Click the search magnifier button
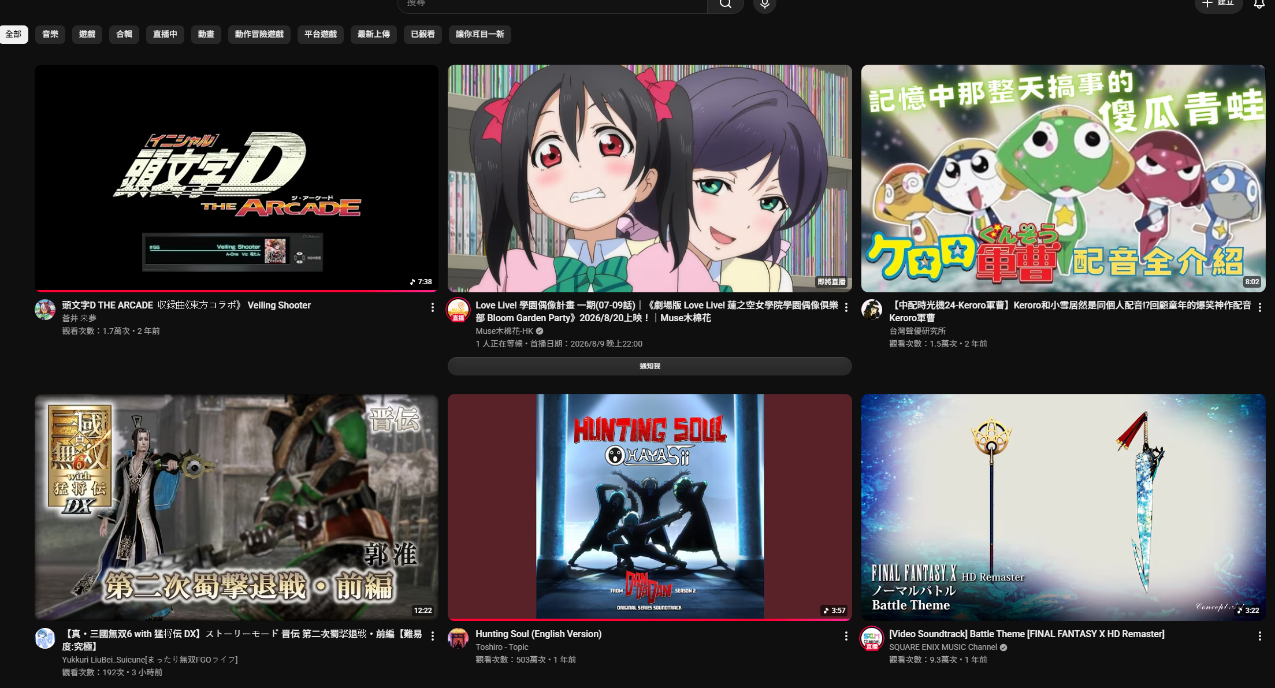 click(725, 5)
